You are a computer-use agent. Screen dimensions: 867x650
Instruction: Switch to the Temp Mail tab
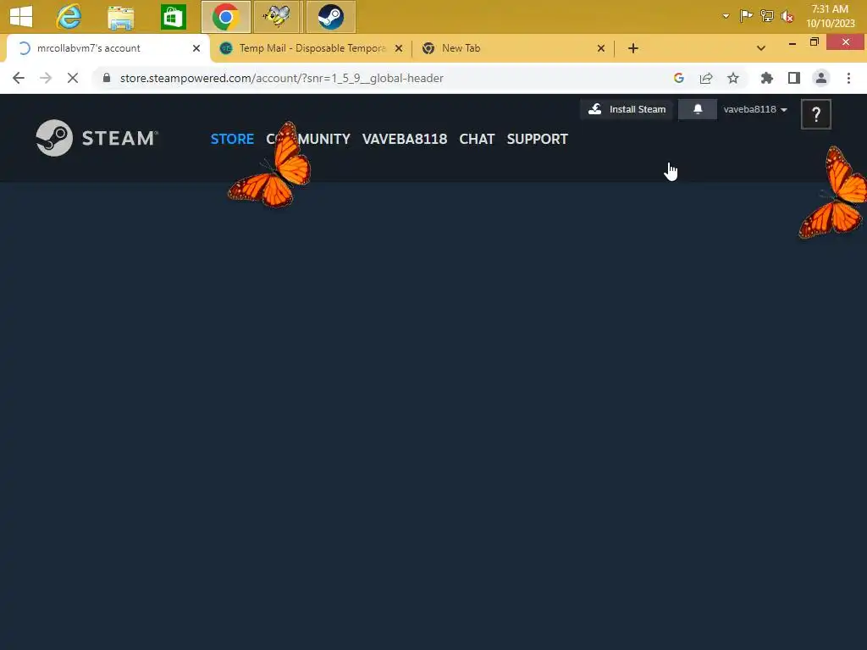[312, 48]
